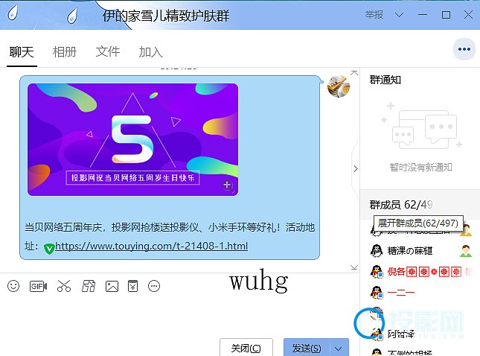Select member 糖果の味道 in the list
Image resolution: width=480 pixels, height=356 pixels.
(x=420, y=251)
